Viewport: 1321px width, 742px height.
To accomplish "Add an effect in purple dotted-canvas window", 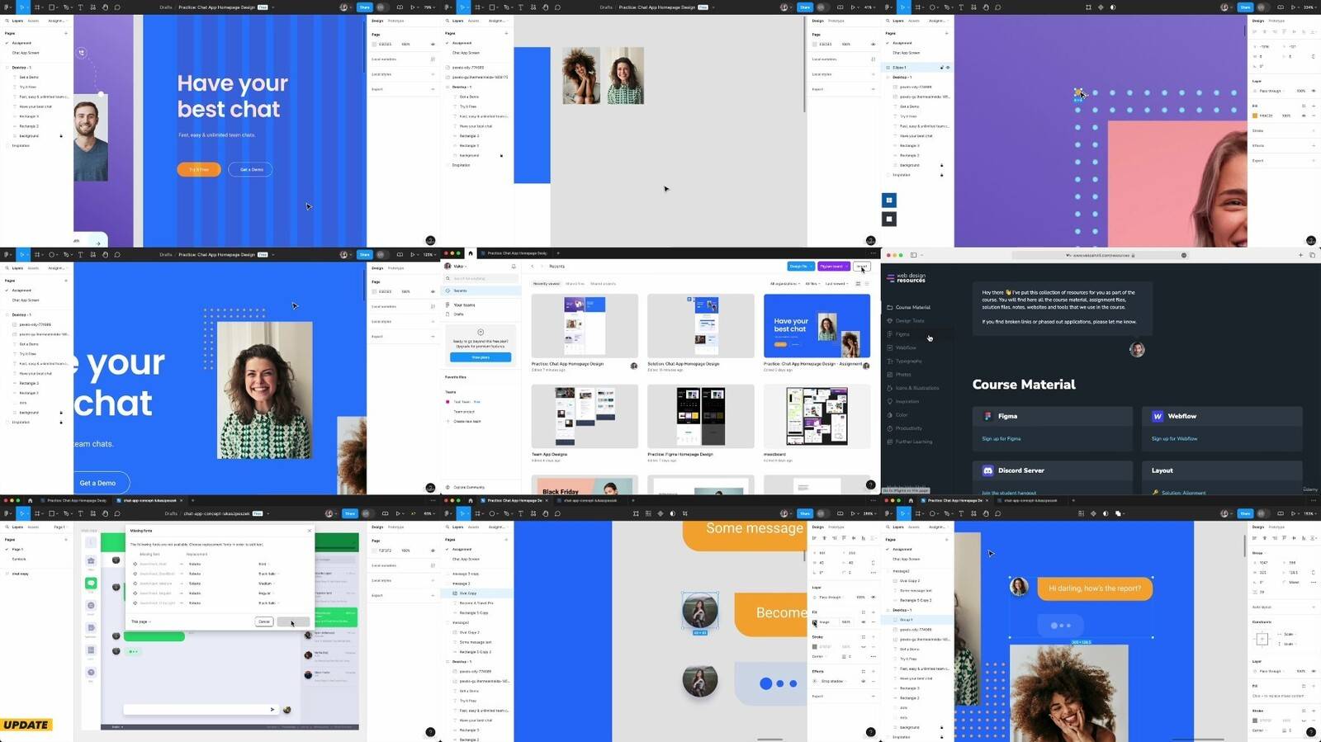I will click(1314, 145).
